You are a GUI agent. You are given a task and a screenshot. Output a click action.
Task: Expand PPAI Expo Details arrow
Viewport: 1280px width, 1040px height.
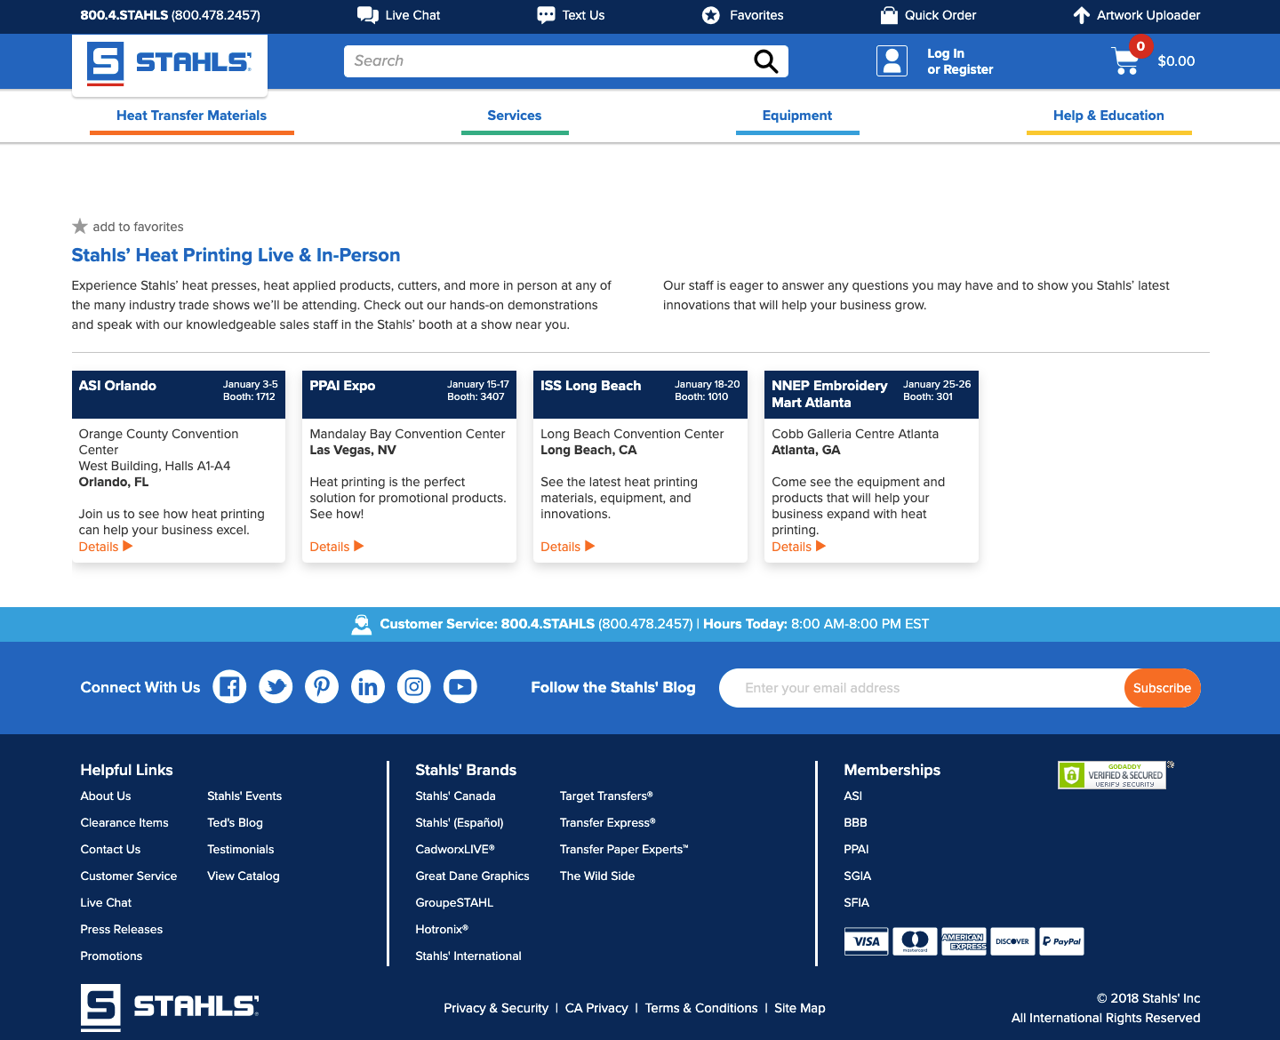pyautogui.click(x=337, y=547)
